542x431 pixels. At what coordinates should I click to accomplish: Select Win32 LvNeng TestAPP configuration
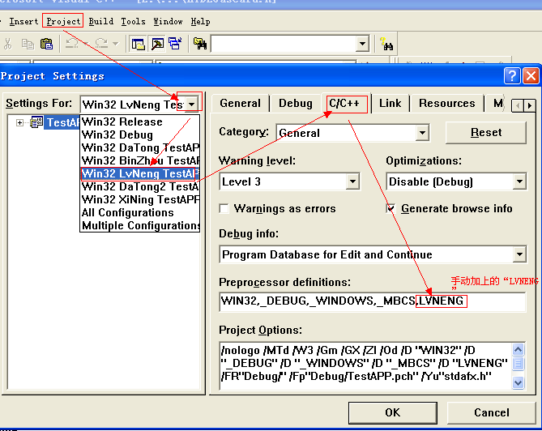(139, 173)
